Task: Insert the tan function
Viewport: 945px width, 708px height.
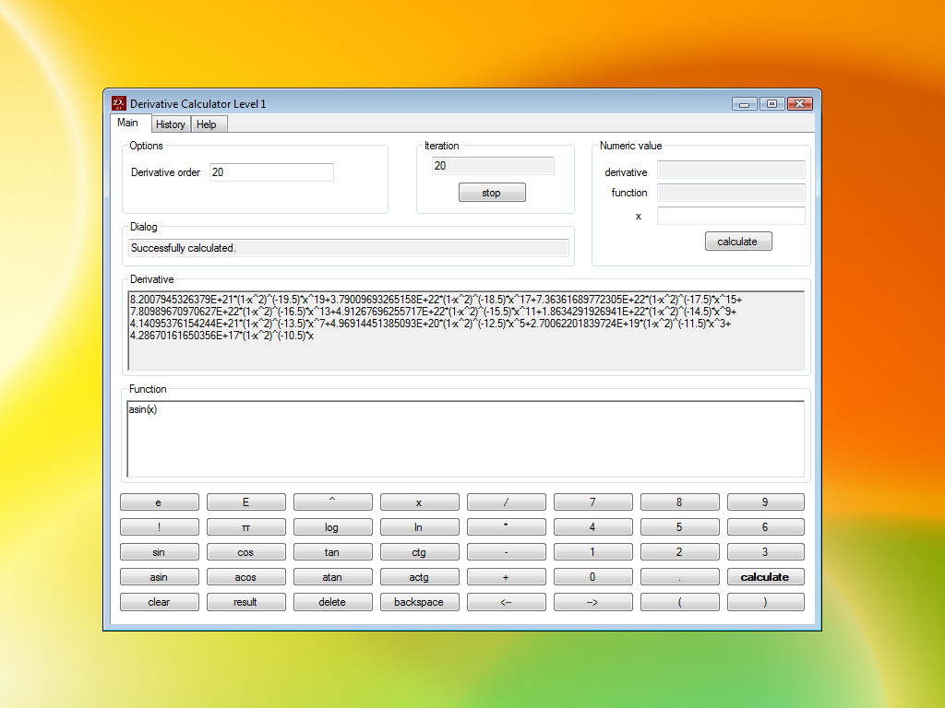Action: coord(332,552)
